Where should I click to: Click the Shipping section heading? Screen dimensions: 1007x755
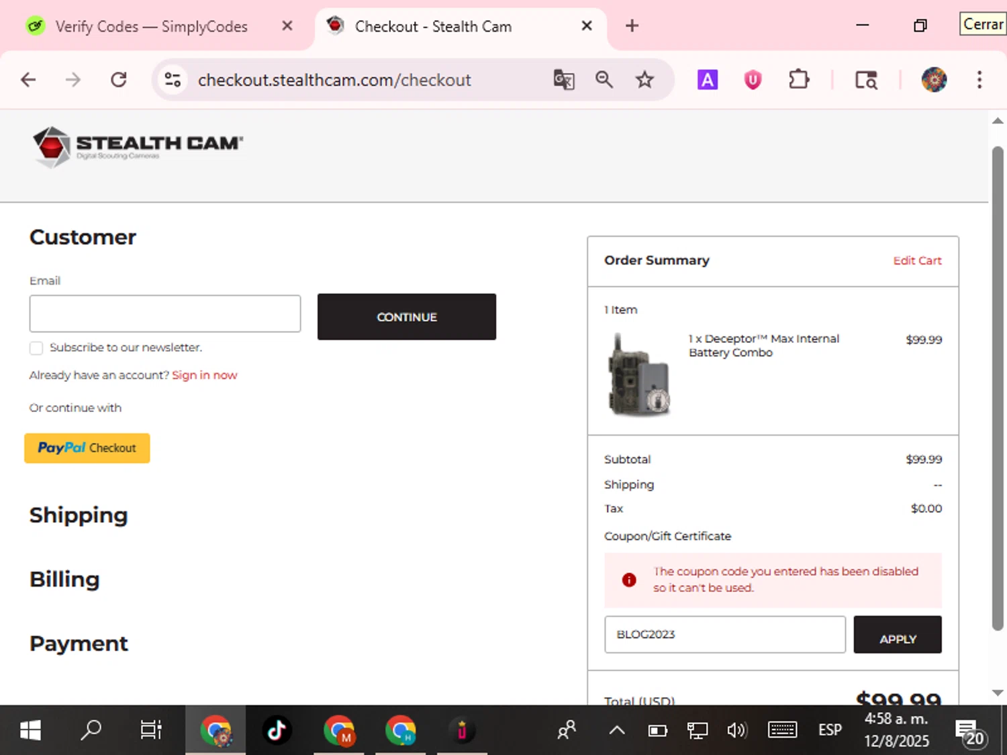[79, 515]
